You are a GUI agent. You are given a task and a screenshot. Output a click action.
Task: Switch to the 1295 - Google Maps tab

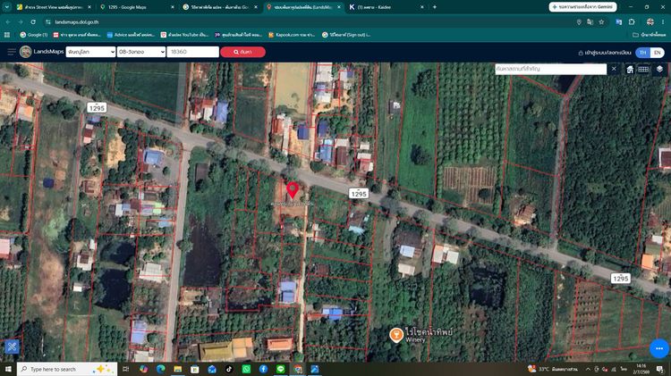point(137,7)
